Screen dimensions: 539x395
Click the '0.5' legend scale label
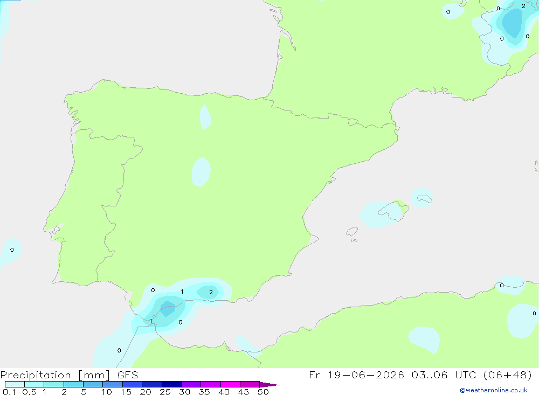29,392
